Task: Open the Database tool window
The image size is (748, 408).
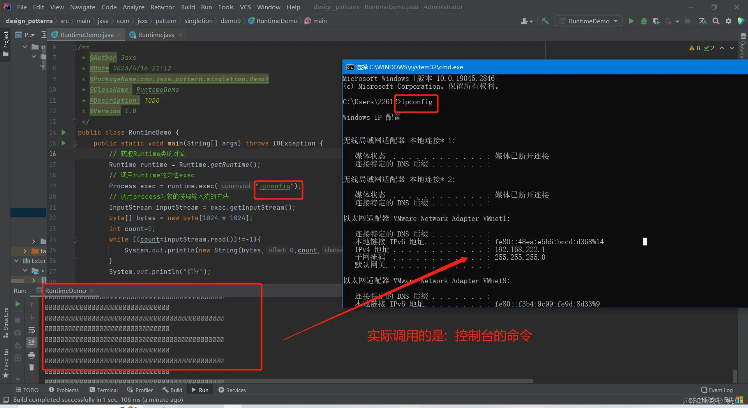Action: (x=743, y=46)
